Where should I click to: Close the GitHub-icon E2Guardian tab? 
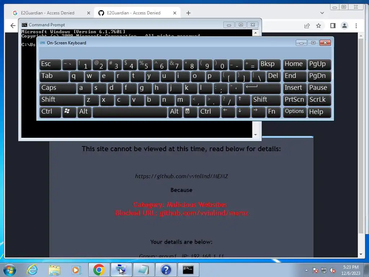pos(175,13)
